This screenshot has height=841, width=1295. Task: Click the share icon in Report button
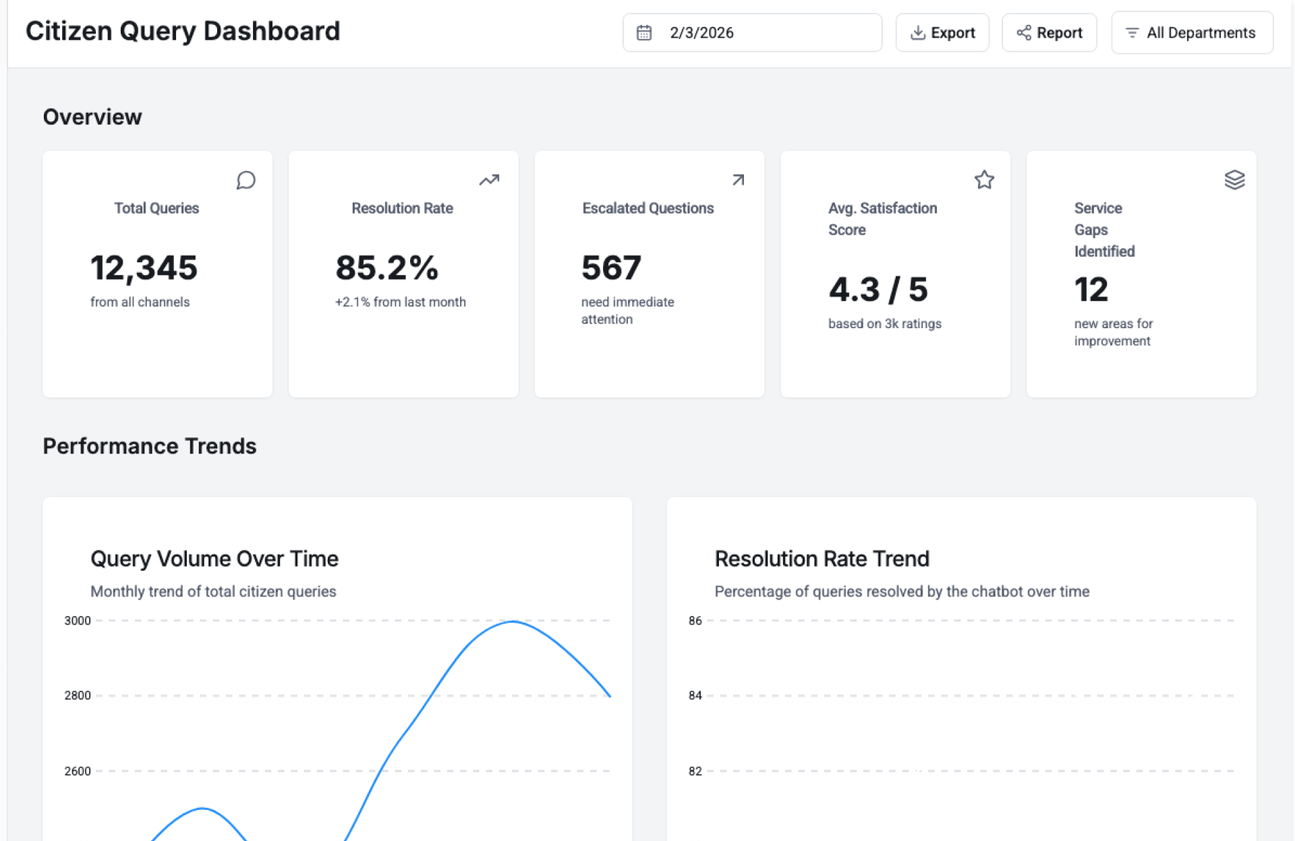pyautogui.click(x=1024, y=32)
